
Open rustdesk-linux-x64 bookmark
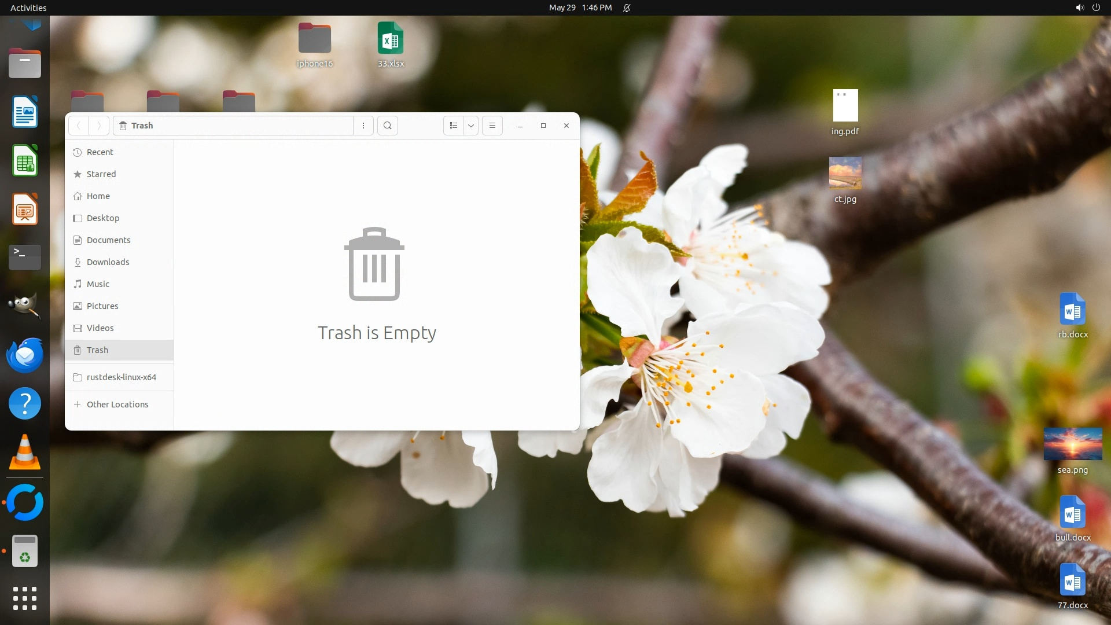coord(121,377)
